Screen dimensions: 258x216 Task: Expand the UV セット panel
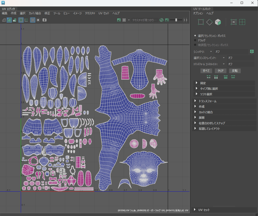(204, 210)
